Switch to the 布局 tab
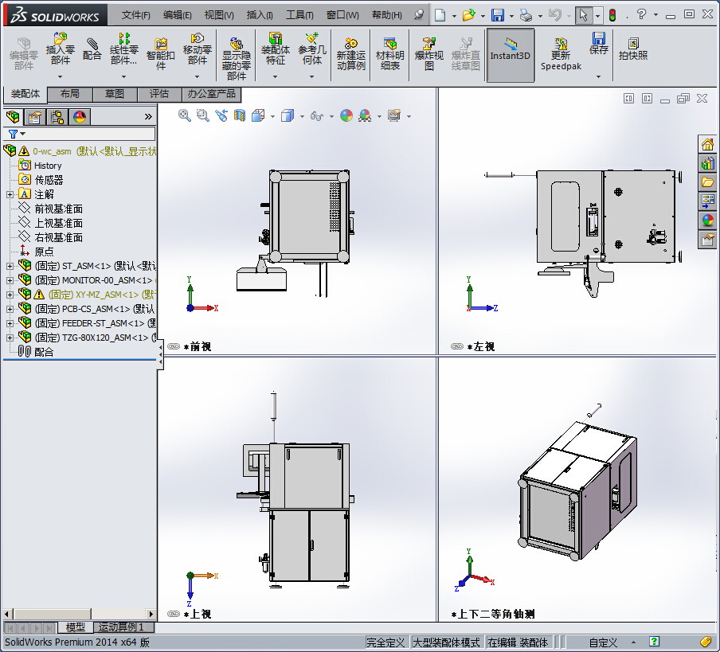 pos(70,94)
